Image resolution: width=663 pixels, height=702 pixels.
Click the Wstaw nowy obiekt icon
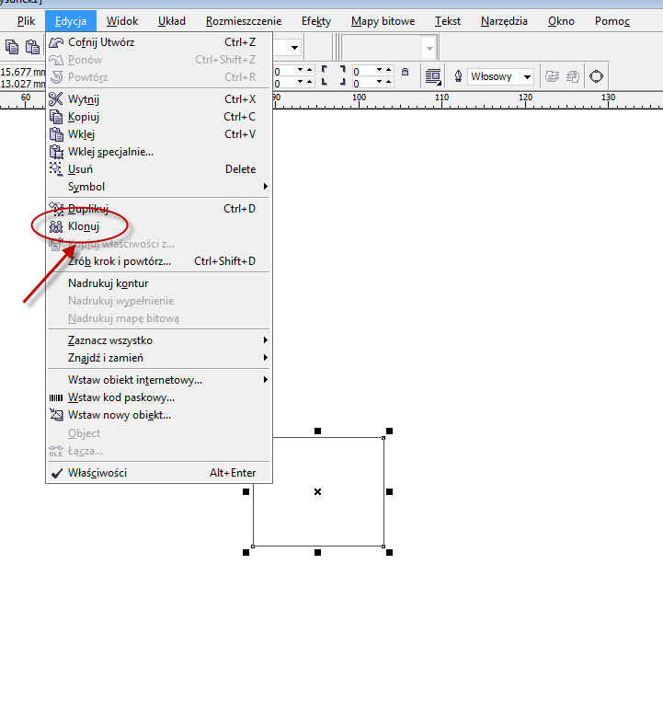click(x=56, y=415)
